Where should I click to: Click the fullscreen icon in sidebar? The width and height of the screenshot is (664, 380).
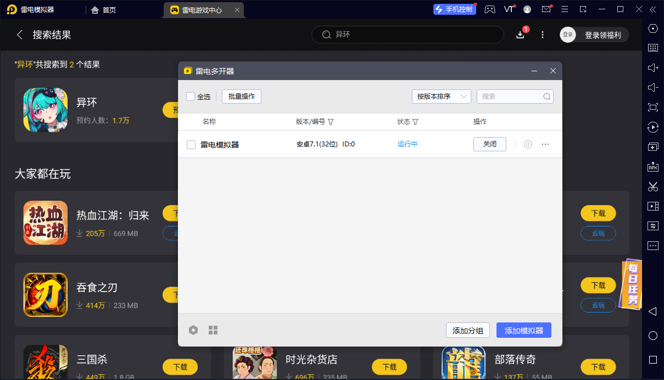(653, 107)
